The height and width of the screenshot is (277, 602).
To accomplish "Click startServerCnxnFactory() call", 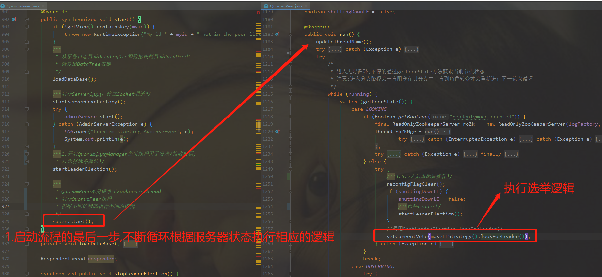I will pyautogui.click(x=89, y=102).
